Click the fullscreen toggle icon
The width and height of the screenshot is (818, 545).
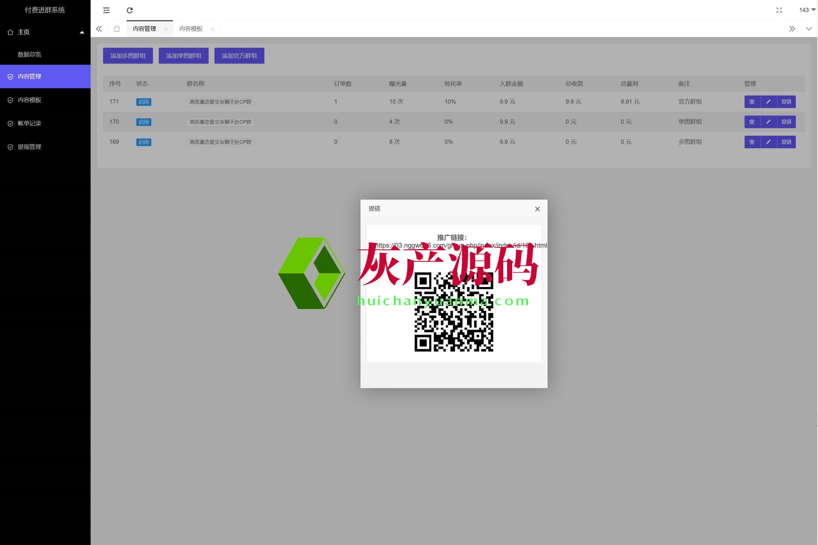[779, 11]
